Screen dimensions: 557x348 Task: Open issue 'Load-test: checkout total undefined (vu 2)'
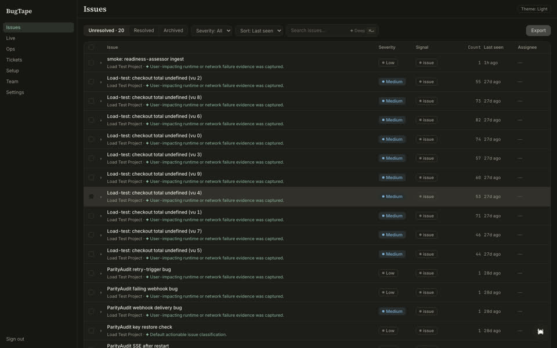[154, 78]
